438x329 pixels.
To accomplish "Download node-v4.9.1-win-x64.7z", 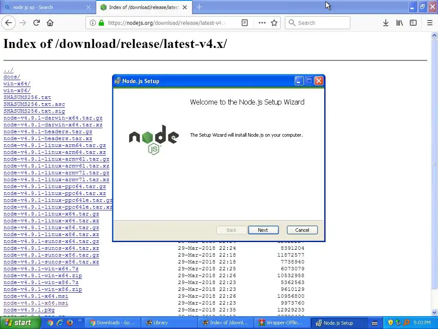I will click(41, 269).
